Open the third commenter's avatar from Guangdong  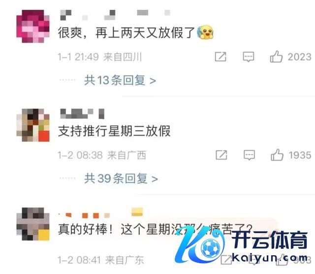click(33, 224)
